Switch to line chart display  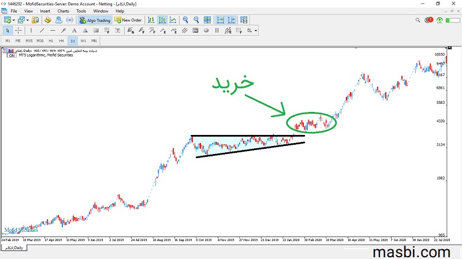pos(173,20)
